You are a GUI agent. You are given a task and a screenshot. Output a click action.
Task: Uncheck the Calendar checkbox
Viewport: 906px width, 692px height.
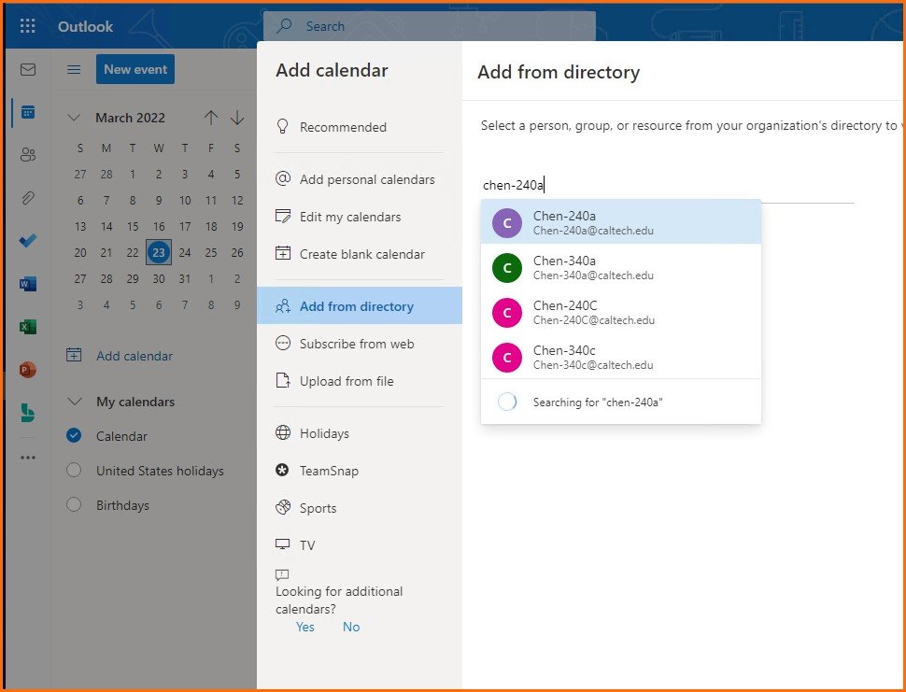75,436
